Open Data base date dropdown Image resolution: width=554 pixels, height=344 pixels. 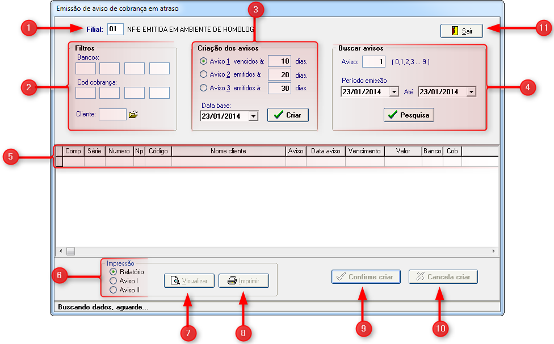pos(253,116)
